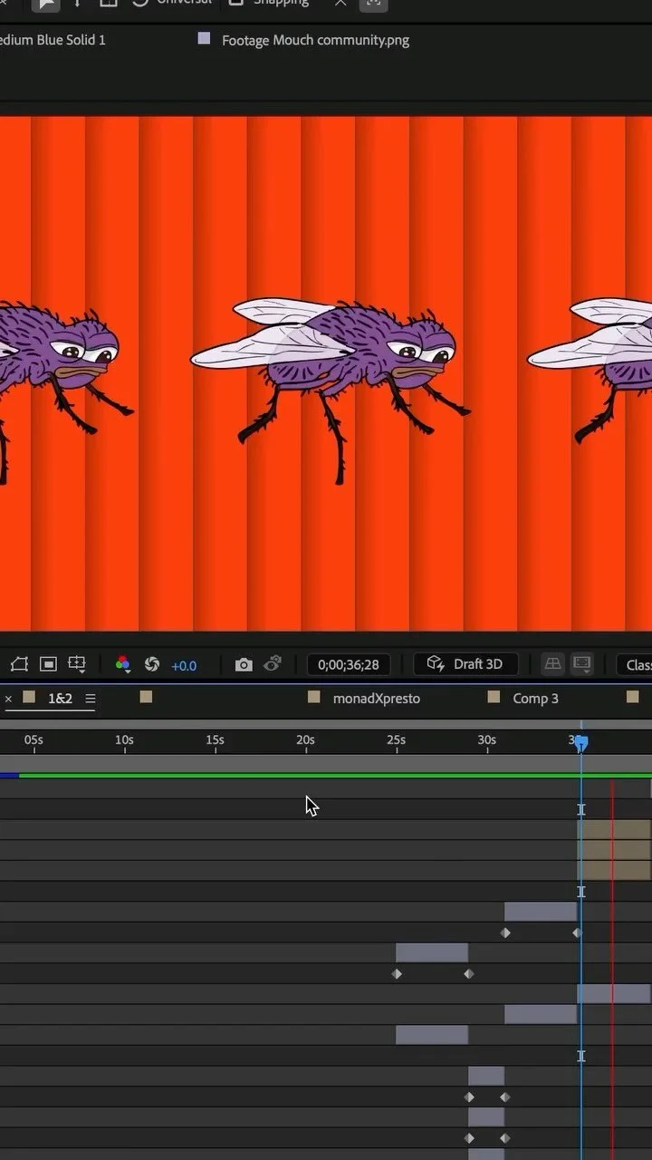This screenshot has height=1160, width=652.
Task: Click the 0;00;36;28 timecode field
Action: tap(349, 664)
